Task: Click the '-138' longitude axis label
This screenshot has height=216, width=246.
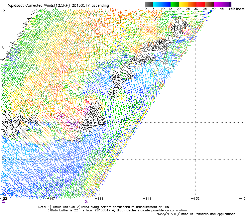Action: [x=195, y=198]
